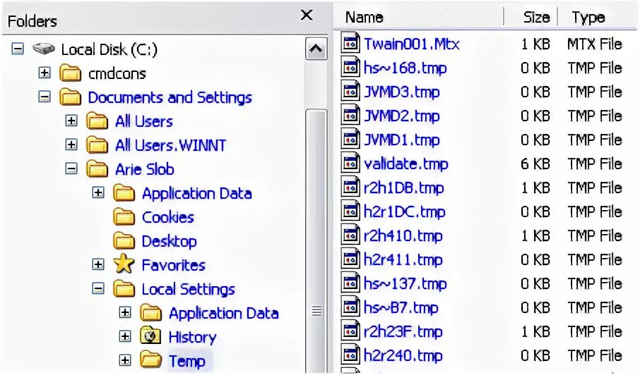Screen dimensions: 640x375
Task: Click the 6 KB size cell
Action: (535, 164)
